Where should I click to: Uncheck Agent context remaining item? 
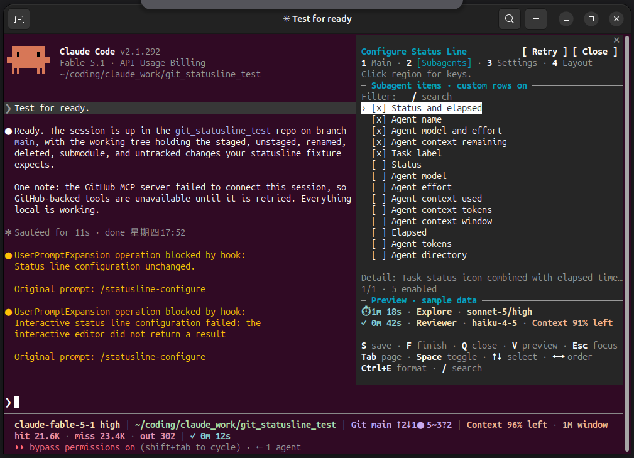point(379,142)
